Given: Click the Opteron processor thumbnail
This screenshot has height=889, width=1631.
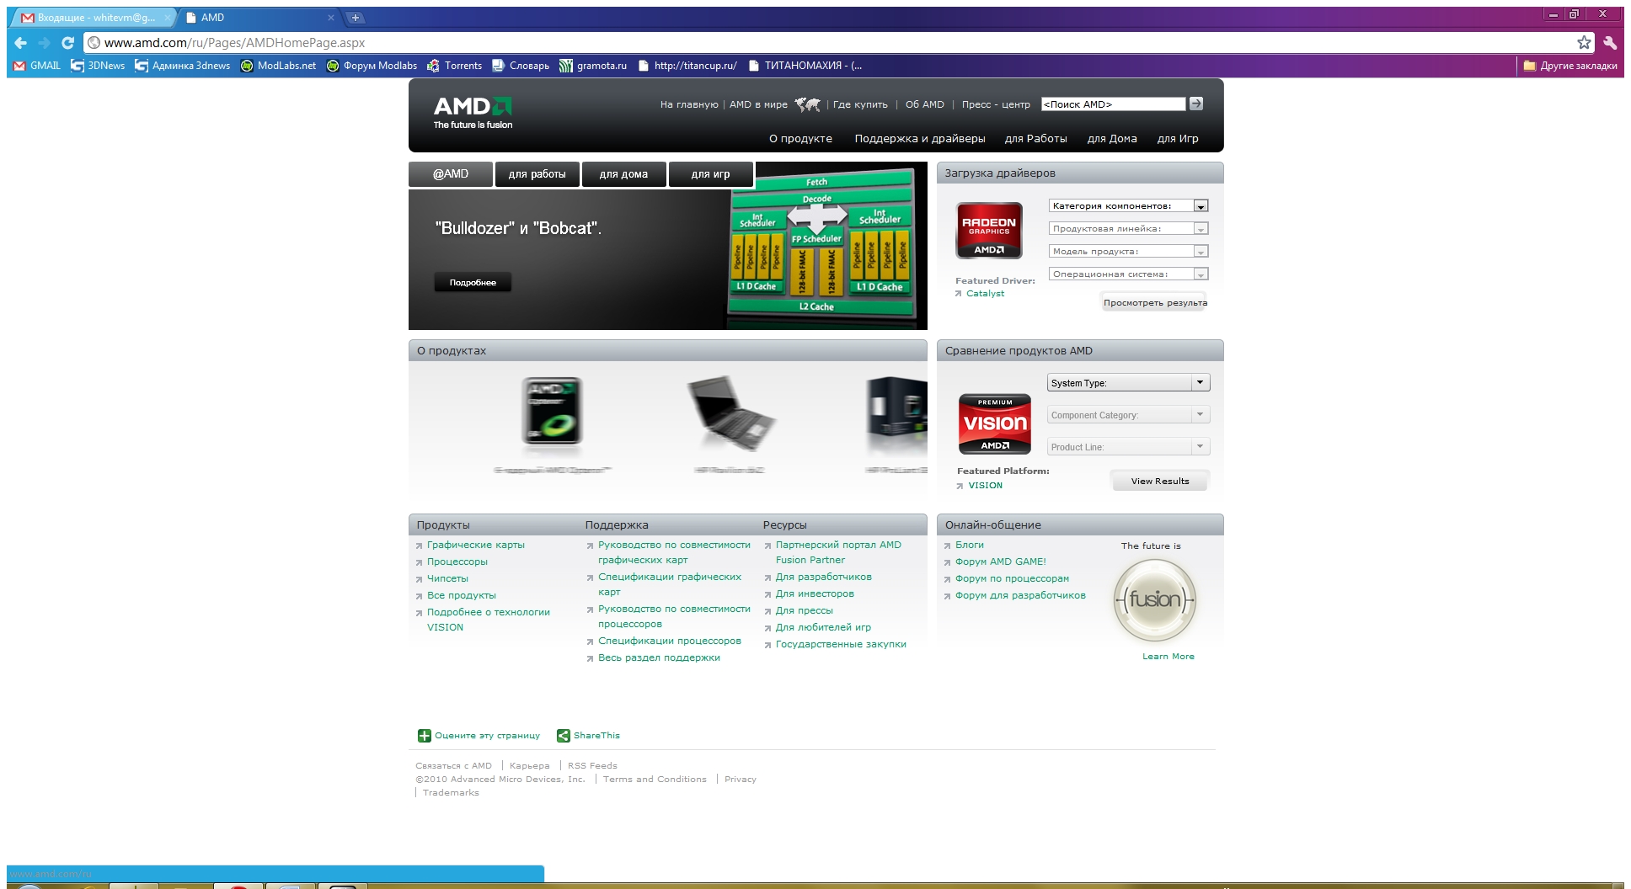Looking at the screenshot, I should coord(552,411).
